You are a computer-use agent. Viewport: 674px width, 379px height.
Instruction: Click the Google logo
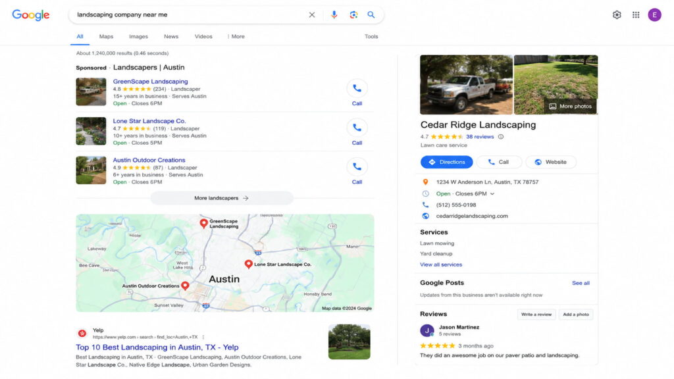click(30, 14)
